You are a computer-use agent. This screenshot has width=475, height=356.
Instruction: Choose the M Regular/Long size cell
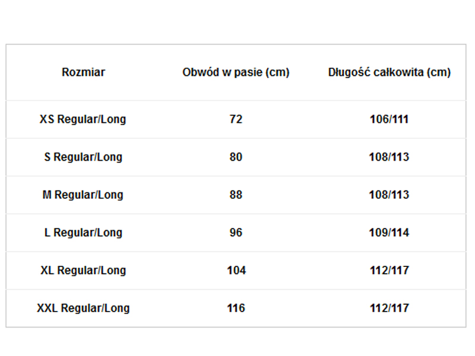(x=83, y=195)
